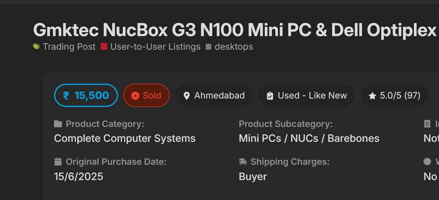439x200 pixels.
Task: Click the calendar icon by Original Purchase Date
Action: tap(58, 162)
